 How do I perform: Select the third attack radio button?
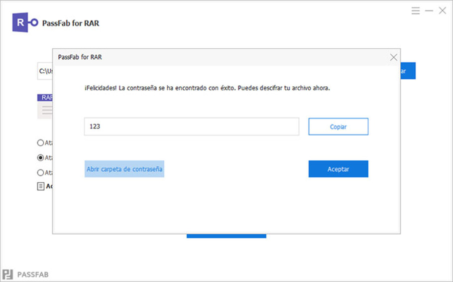click(40, 173)
